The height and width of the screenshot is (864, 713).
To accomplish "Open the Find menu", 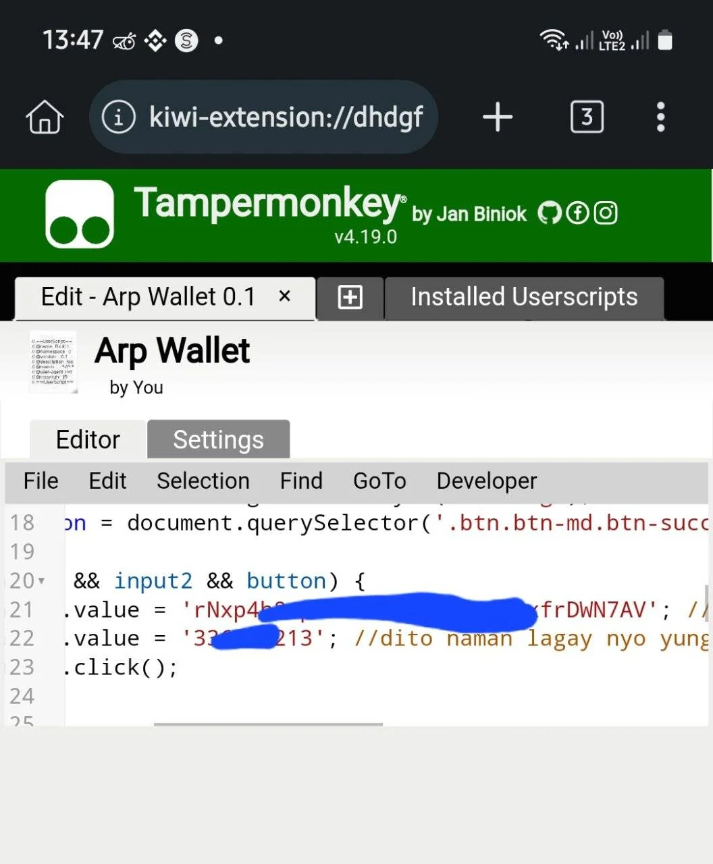I will coord(301,481).
